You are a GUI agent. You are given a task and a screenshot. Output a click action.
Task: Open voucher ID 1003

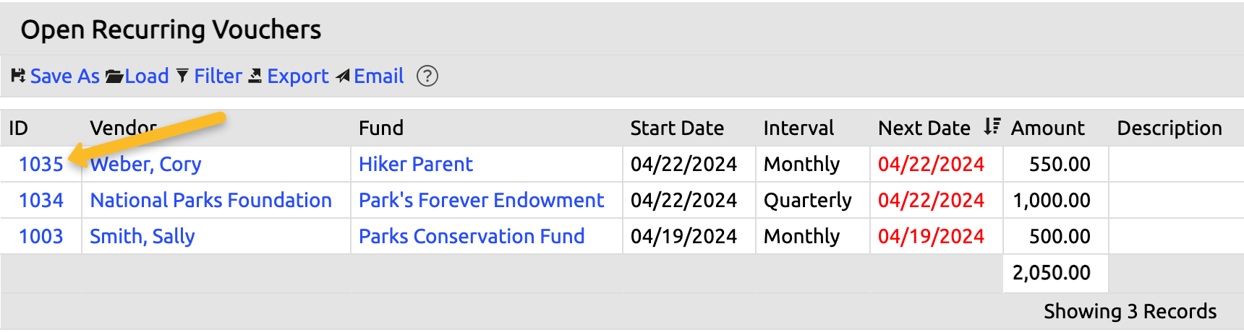(x=41, y=237)
